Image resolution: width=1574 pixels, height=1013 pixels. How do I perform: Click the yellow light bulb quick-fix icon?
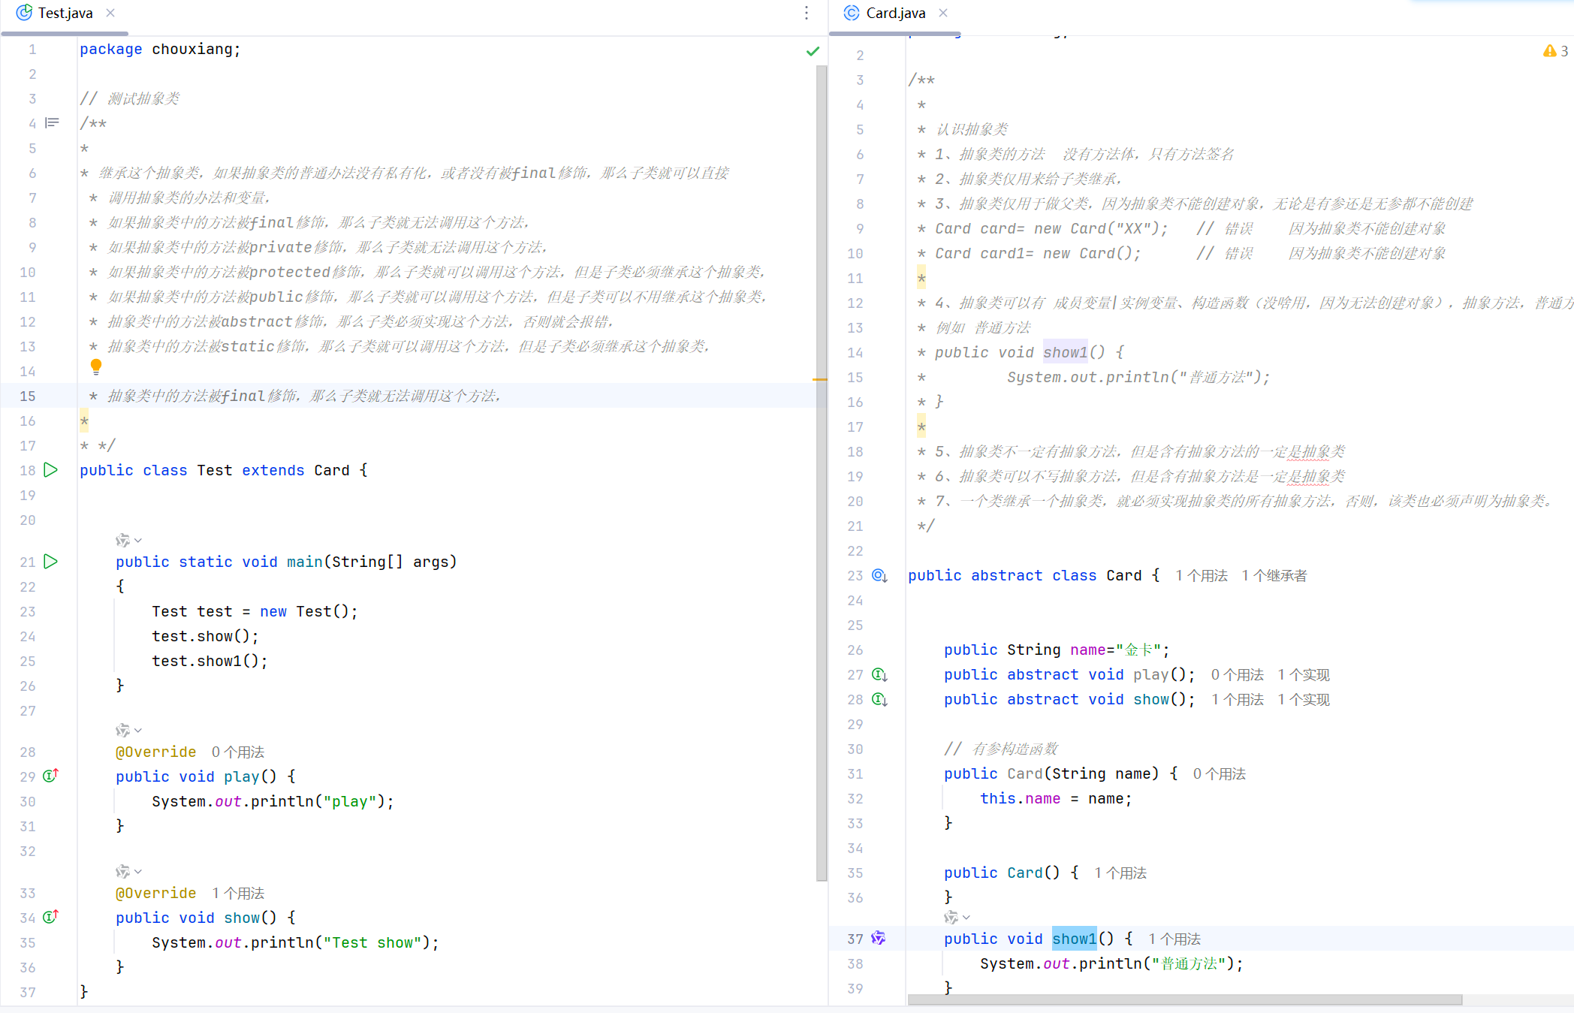[95, 366]
